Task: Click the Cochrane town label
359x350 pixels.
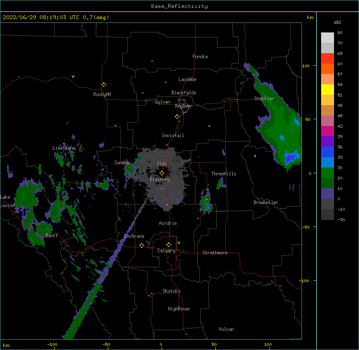Action: [134, 236]
